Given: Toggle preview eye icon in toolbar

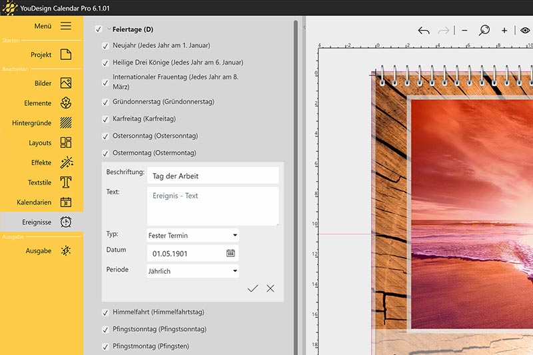Looking at the screenshot, I should [525, 31].
